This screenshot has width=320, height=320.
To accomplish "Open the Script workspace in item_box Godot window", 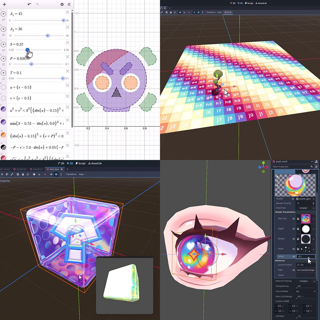I will [80, 163].
